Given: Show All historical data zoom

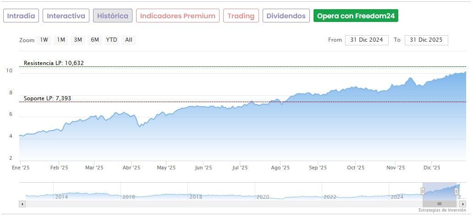Looking at the screenshot, I should point(129,40).
